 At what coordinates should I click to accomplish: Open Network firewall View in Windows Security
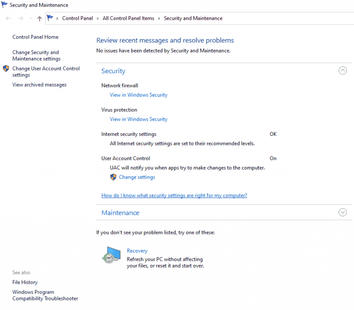tap(138, 95)
